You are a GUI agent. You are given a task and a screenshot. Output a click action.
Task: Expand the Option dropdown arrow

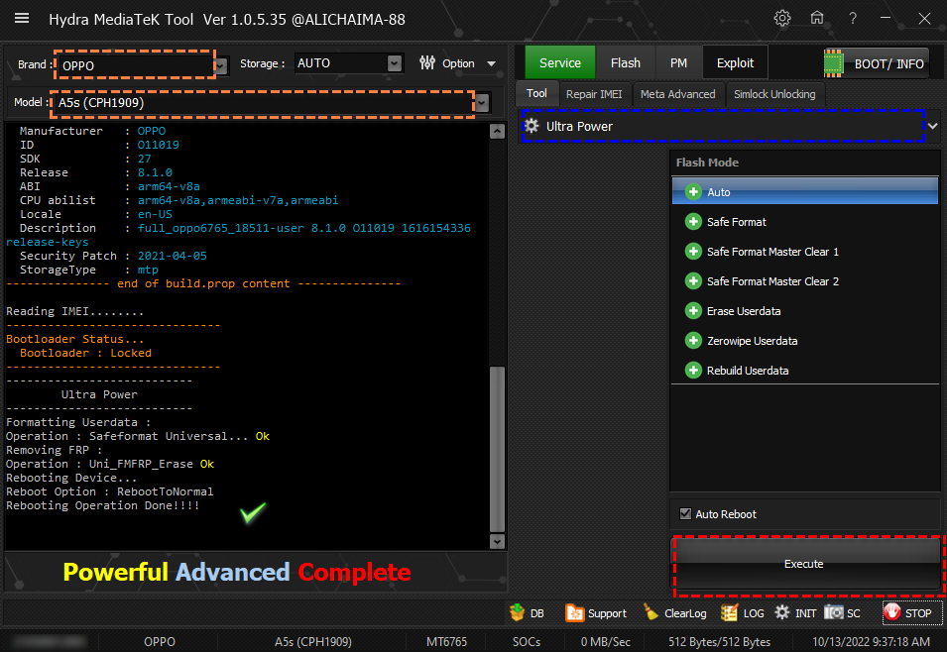(x=492, y=63)
